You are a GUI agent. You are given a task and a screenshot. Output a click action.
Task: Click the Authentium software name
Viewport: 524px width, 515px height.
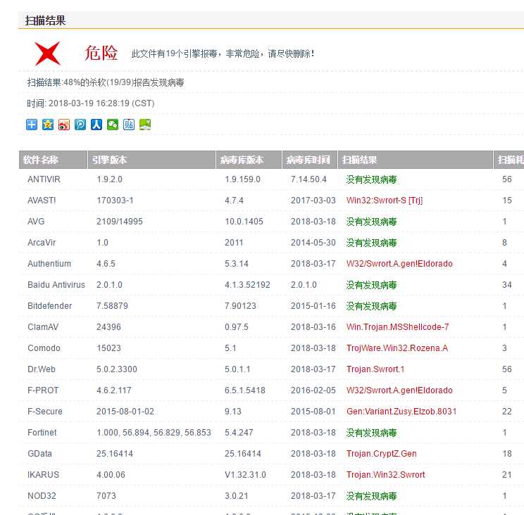[49, 264]
